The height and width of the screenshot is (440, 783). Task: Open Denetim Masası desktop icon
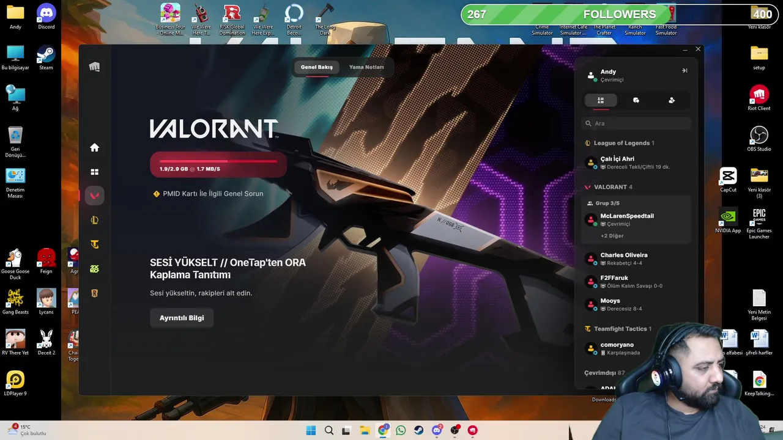click(x=15, y=183)
